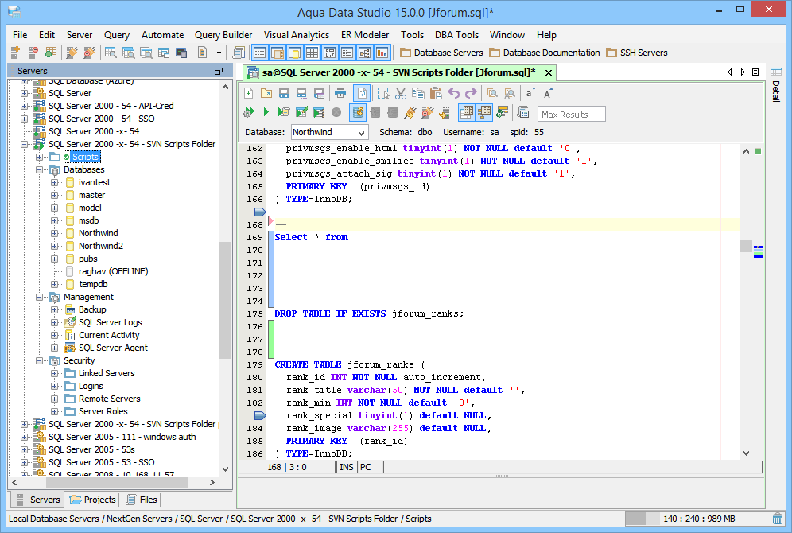Expand the Northwind database node

55,233
